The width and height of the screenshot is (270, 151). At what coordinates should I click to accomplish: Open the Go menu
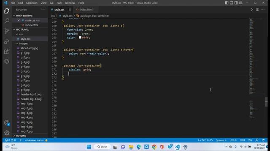(x=51, y=3)
